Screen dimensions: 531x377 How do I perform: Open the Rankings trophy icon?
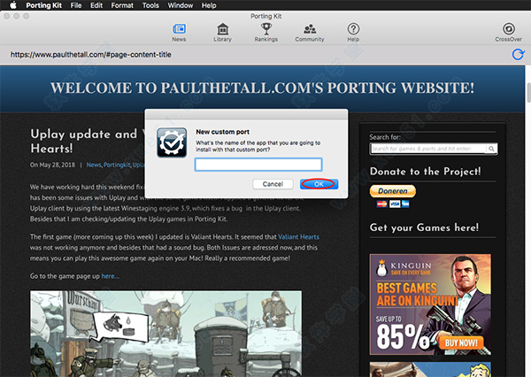click(265, 32)
